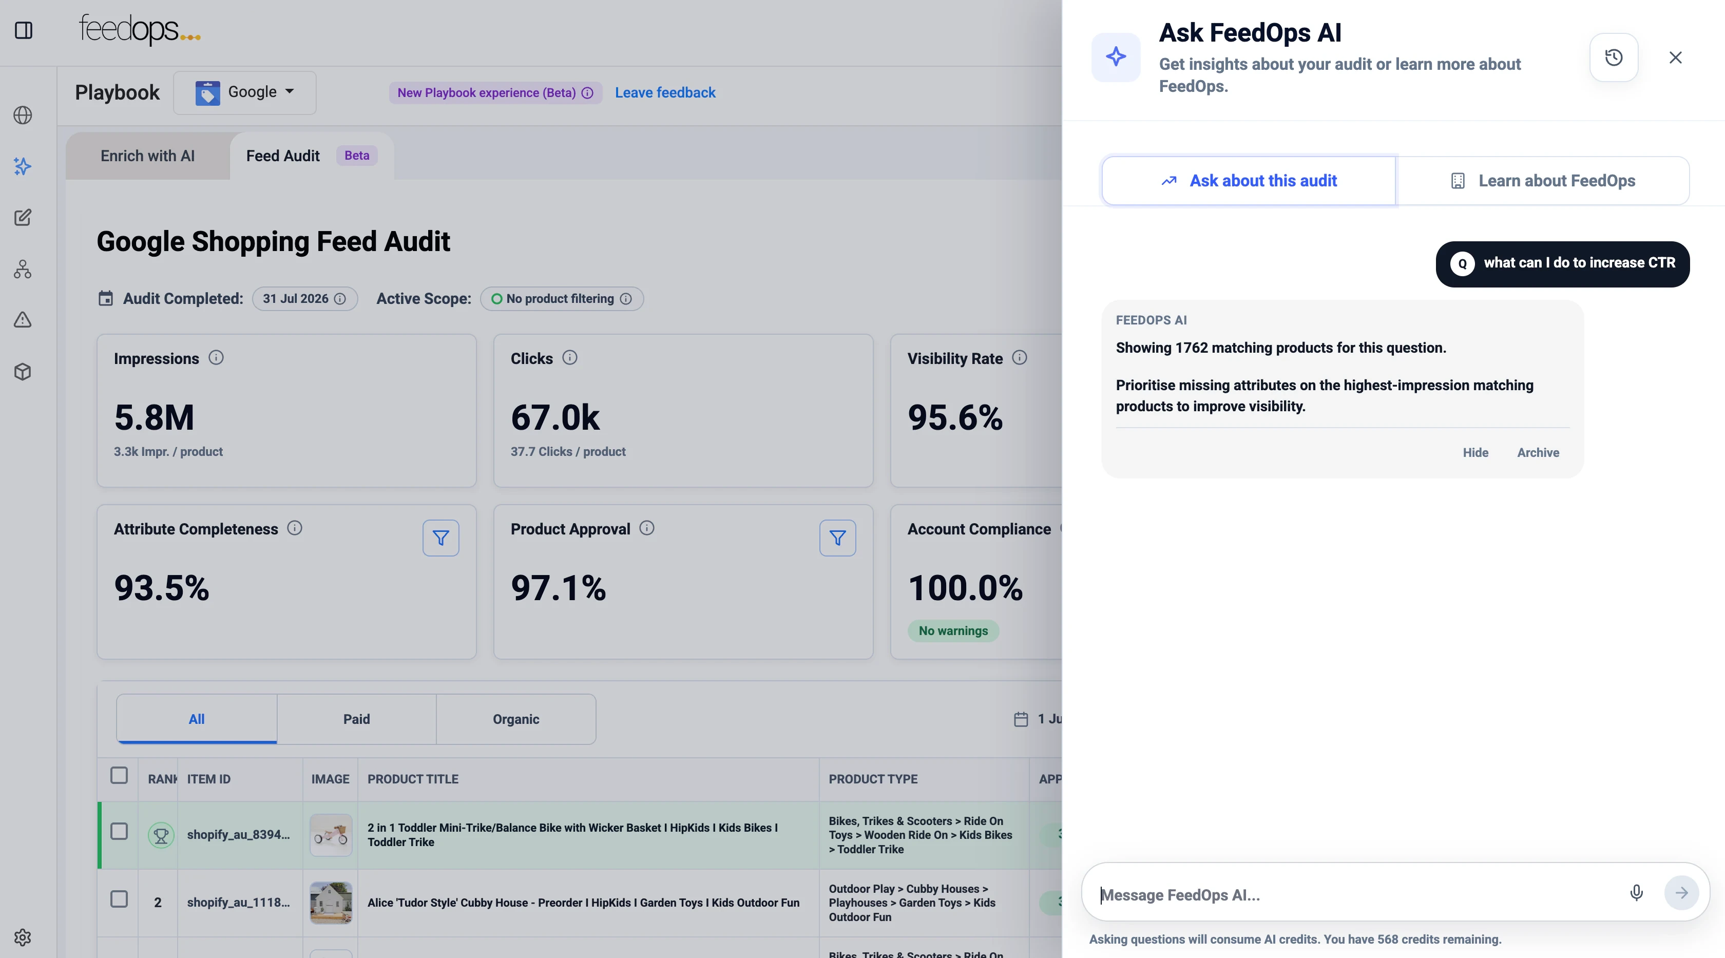Click the send arrow button

tap(1681, 892)
